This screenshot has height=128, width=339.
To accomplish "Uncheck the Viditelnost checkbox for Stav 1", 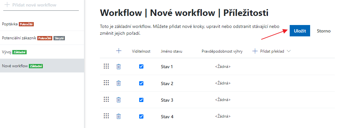I will click(141, 67).
